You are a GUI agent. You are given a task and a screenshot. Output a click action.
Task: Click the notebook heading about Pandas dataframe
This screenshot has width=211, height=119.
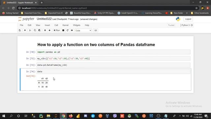click(x=96, y=45)
